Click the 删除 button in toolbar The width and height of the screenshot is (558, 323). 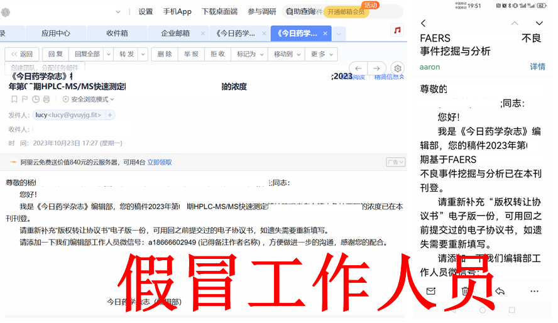pos(165,54)
